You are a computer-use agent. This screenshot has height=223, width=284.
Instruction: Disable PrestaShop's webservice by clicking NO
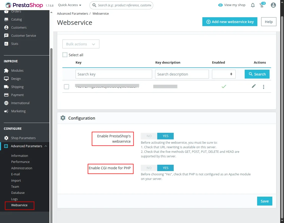(148, 136)
